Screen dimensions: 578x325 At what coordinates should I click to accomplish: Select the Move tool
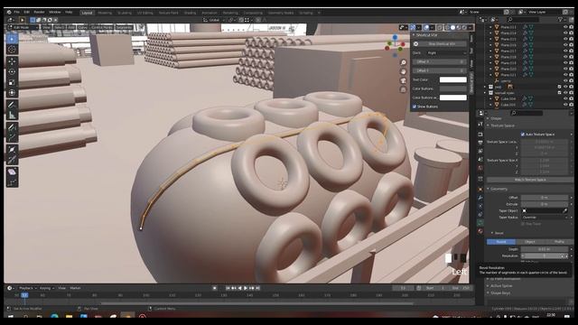click(12, 61)
